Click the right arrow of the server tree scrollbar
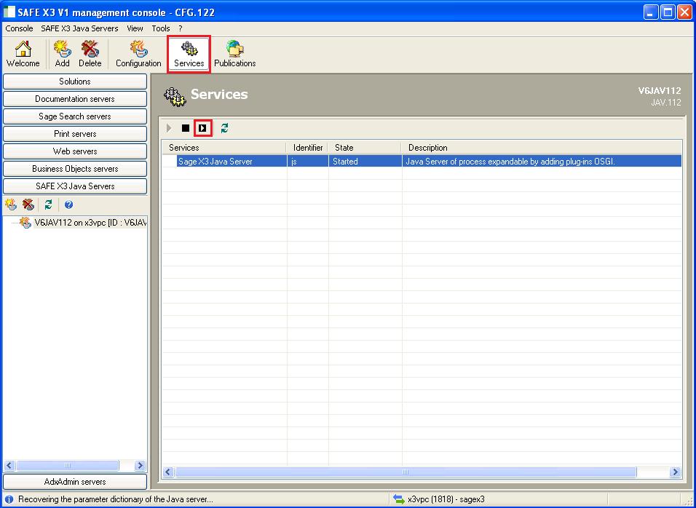The image size is (696, 508). 140,465
